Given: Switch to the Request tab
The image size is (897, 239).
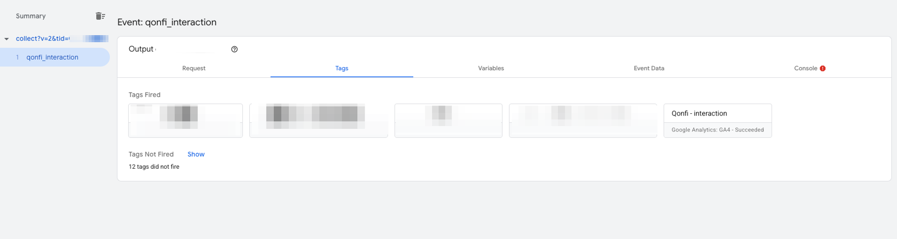Looking at the screenshot, I should [x=194, y=68].
